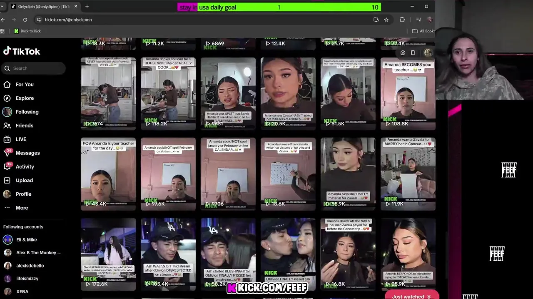
Task: Click the install app icon in address bar
Action: coord(376,20)
